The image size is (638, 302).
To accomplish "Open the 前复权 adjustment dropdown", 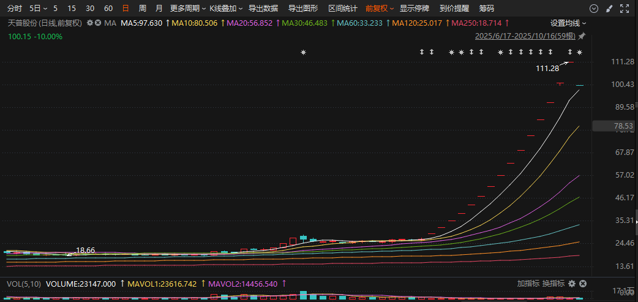I will click(380, 9).
